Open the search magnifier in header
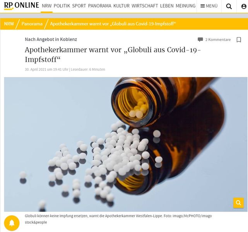This screenshot has height=232, width=248. [229, 6]
